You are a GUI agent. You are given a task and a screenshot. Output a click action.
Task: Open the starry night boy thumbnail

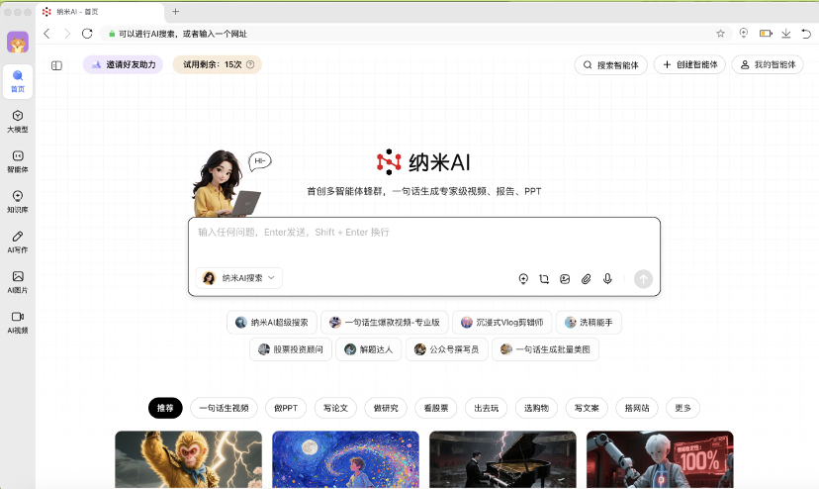pos(346,459)
